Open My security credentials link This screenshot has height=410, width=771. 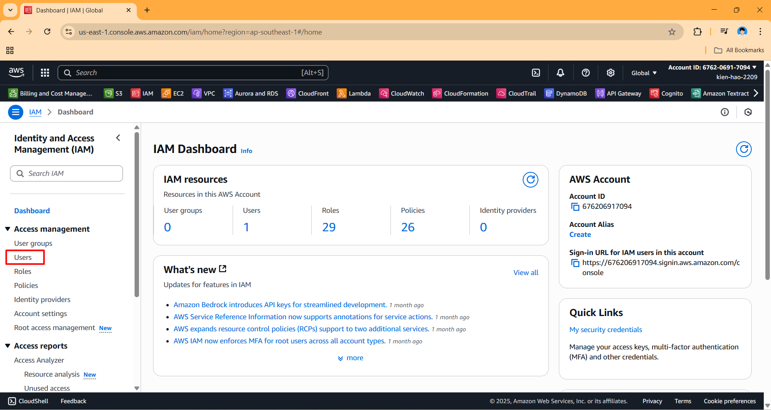(605, 330)
